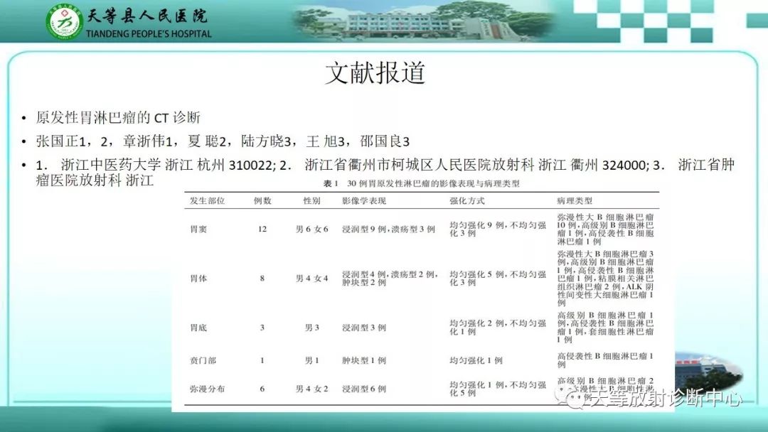Click the 浸润型 3 例 cell
Screen dimensions: 768x432
[x=364, y=328]
